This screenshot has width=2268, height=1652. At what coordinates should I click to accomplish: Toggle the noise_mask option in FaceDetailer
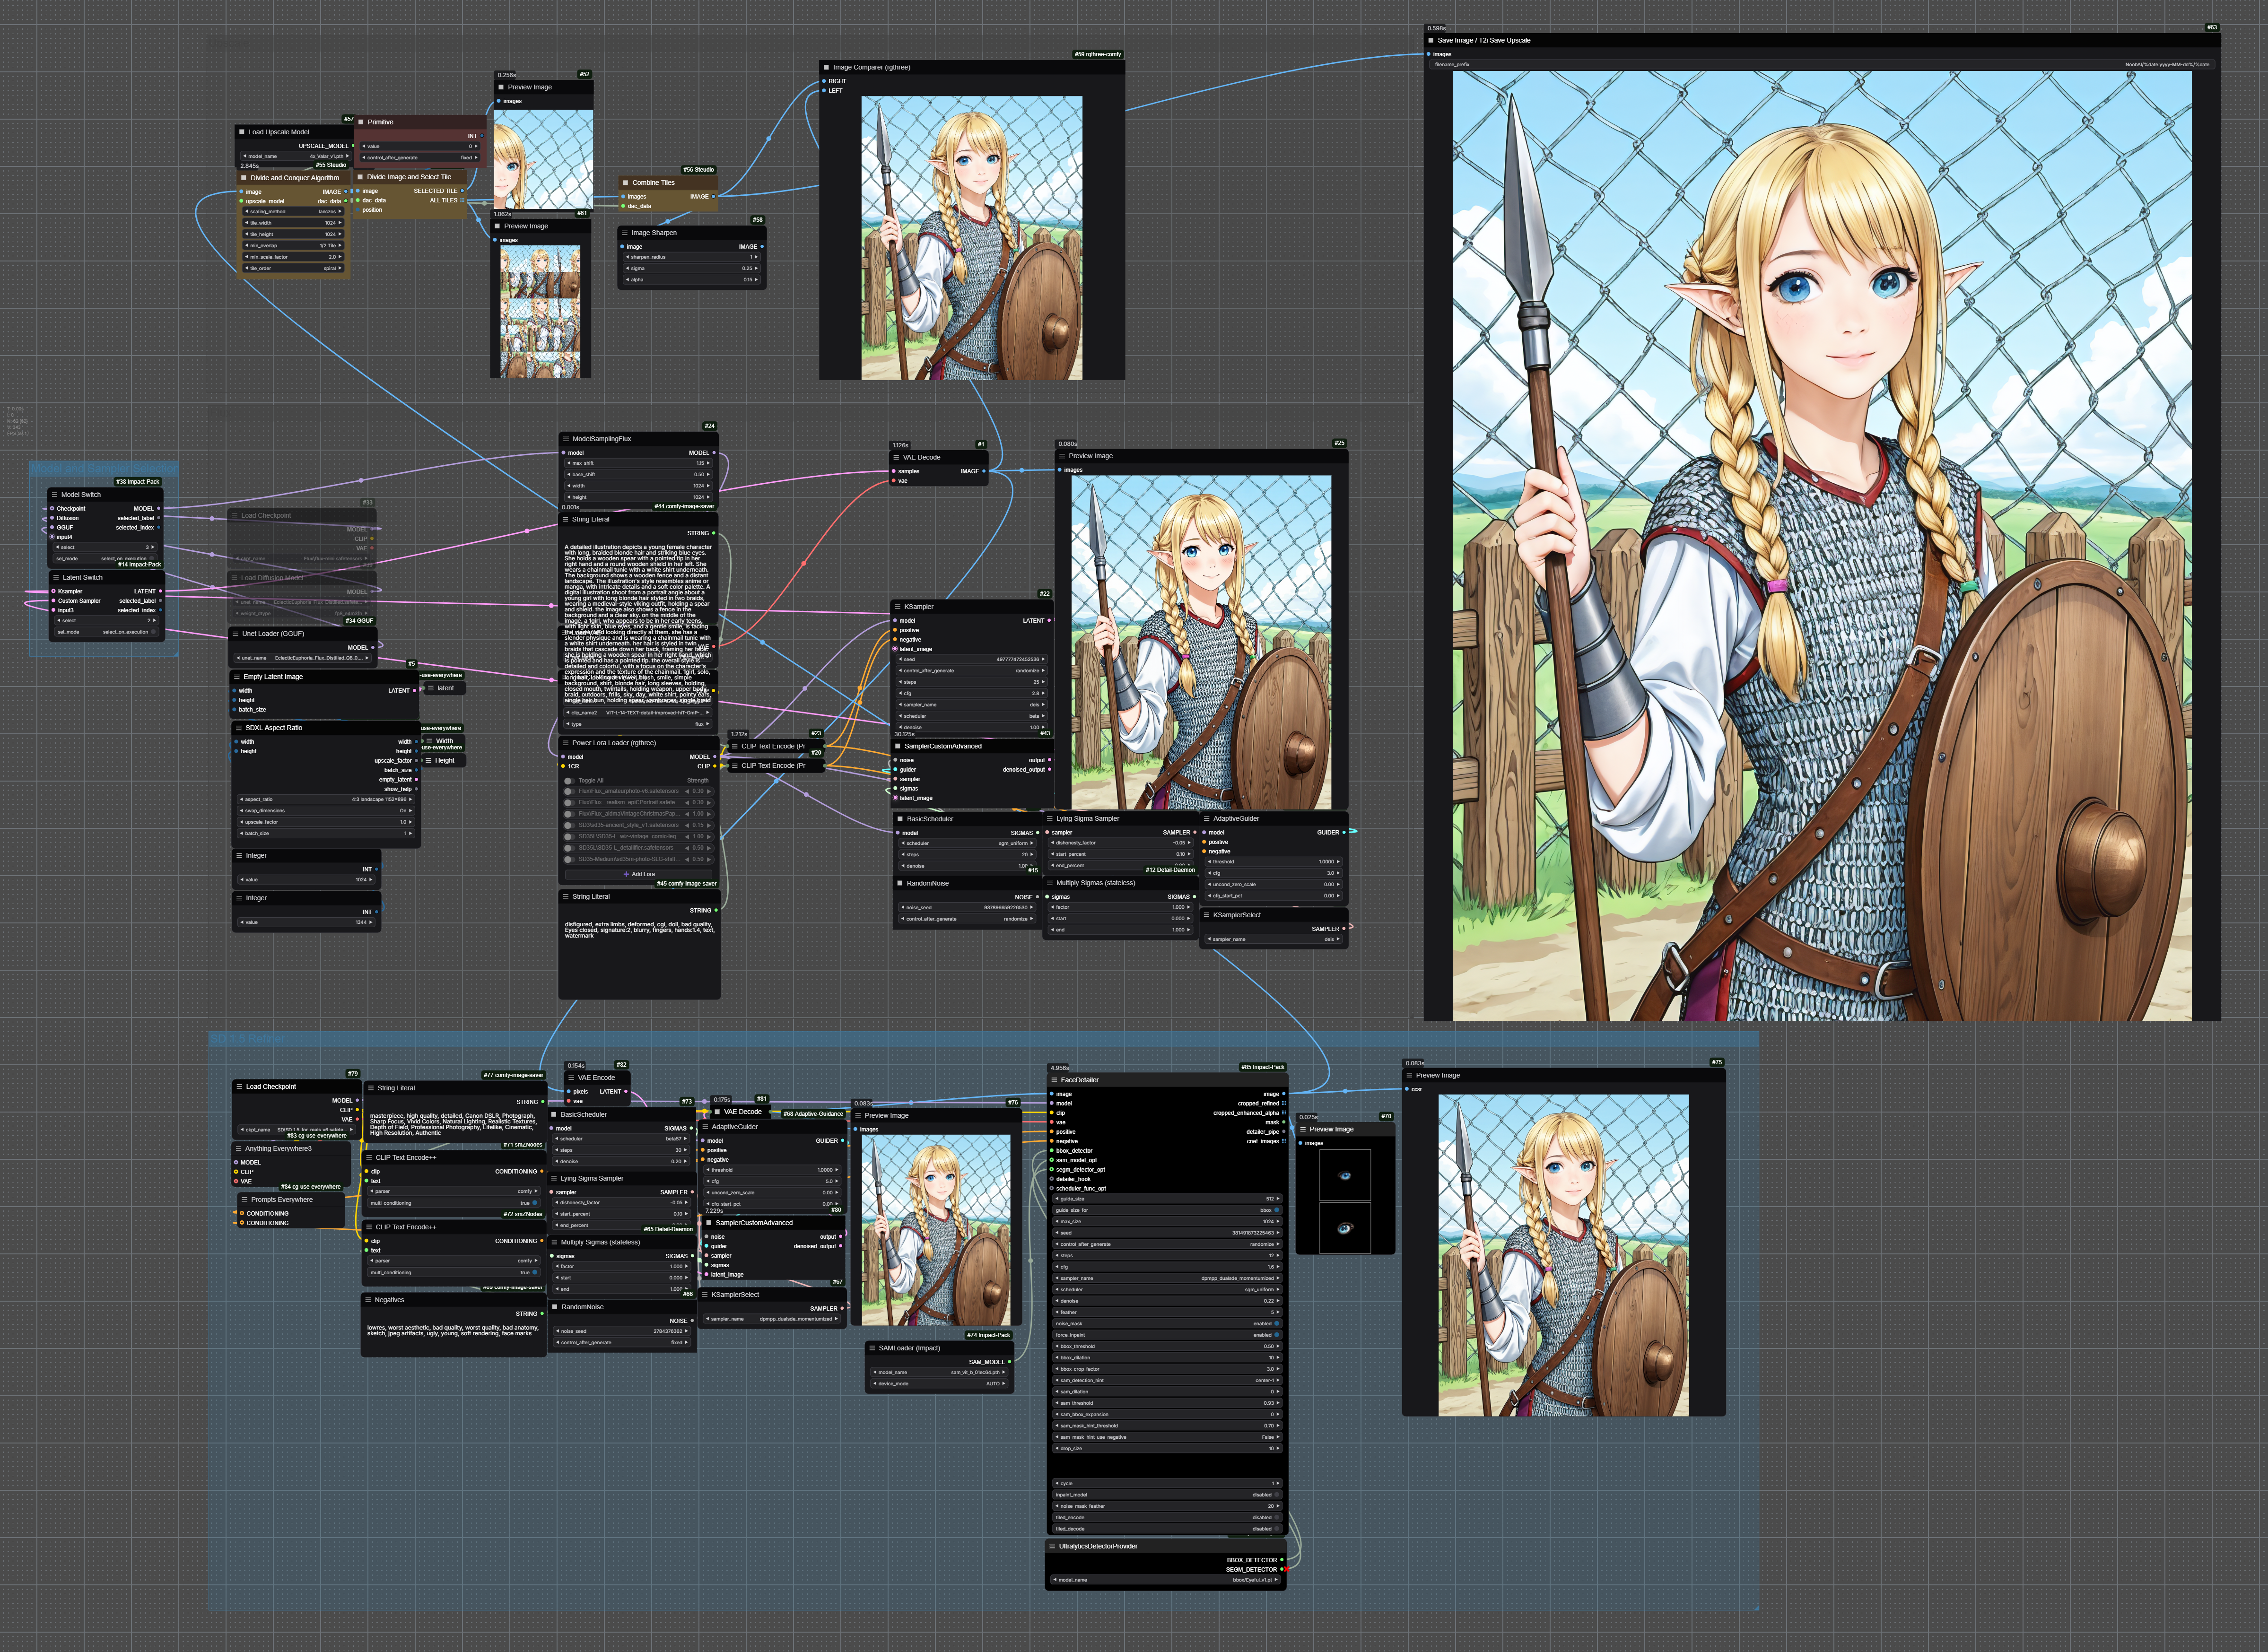1167,1324
